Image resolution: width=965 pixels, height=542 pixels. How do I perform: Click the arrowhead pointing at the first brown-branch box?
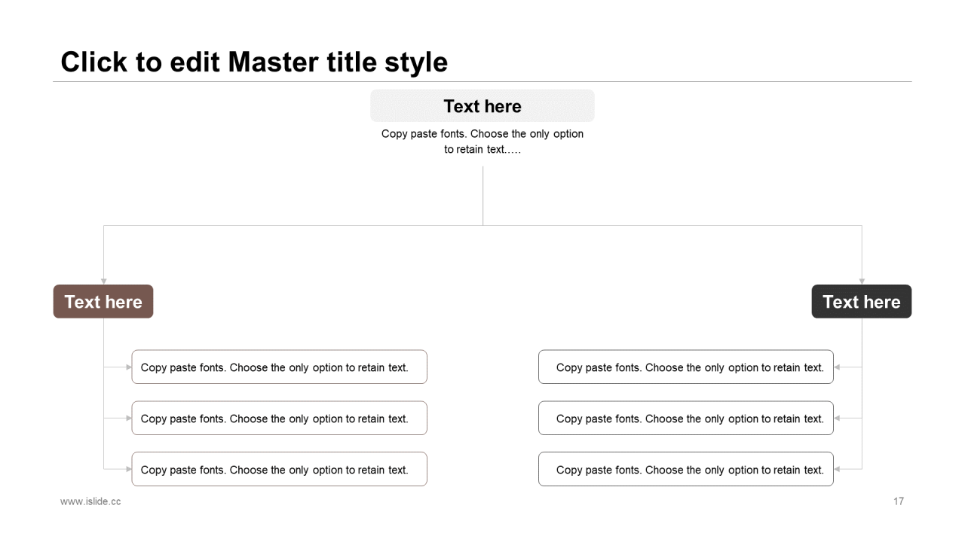(x=129, y=367)
